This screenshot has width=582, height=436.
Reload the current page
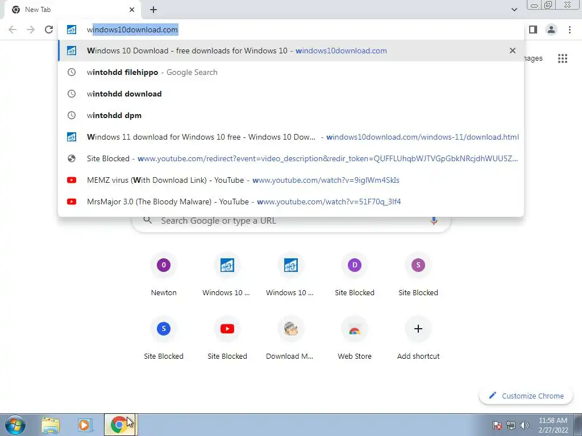pos(49,30)
